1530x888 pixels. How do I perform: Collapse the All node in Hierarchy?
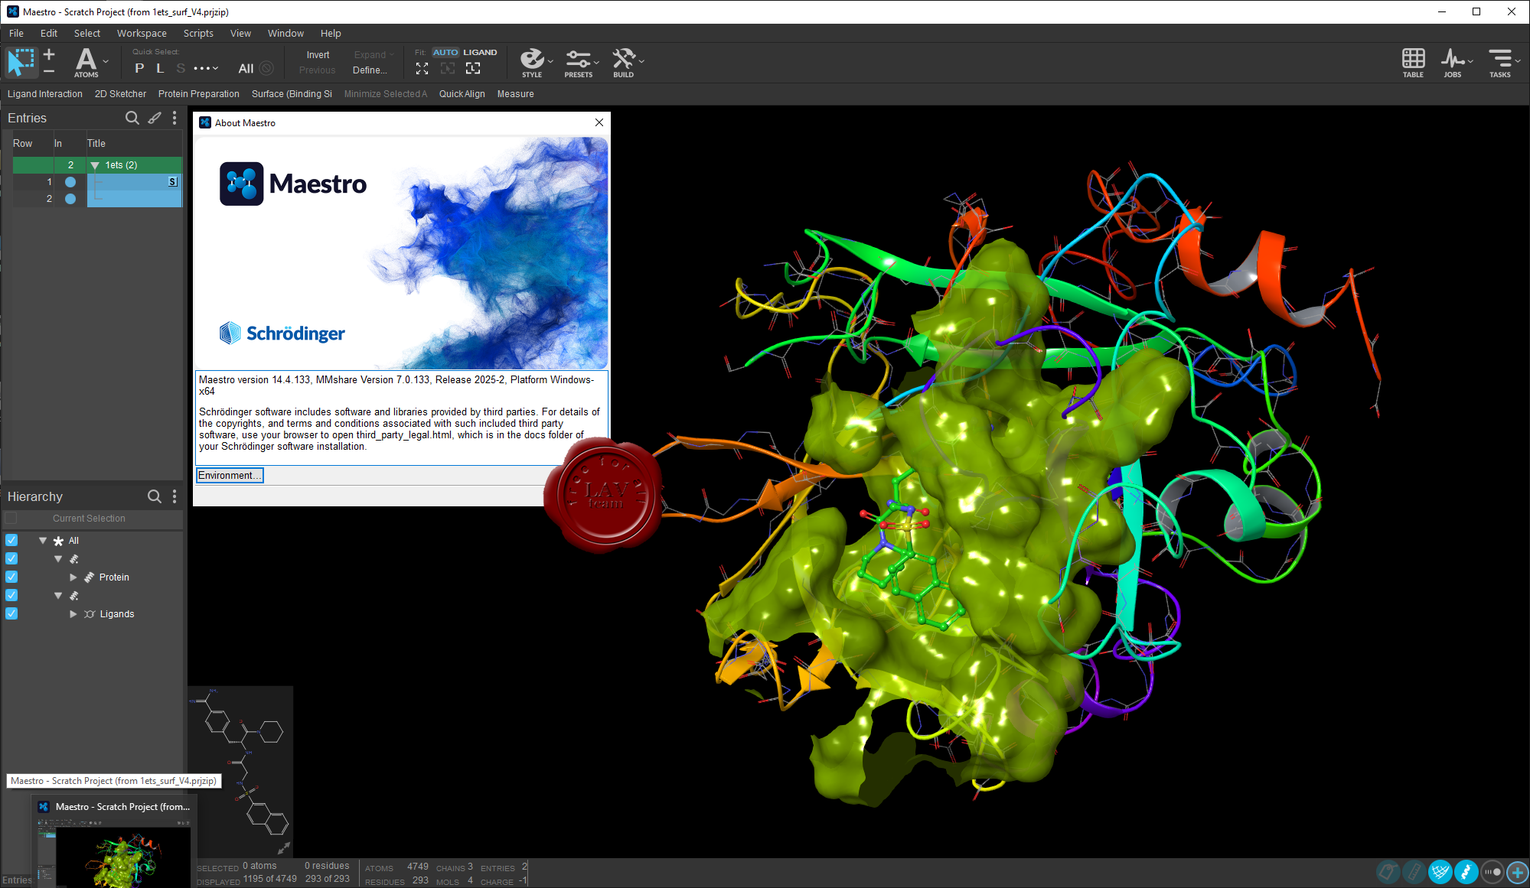pos(43,541)
